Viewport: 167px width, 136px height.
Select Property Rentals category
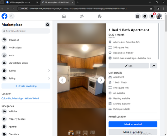pyautogui.click(x=26, y=119)
